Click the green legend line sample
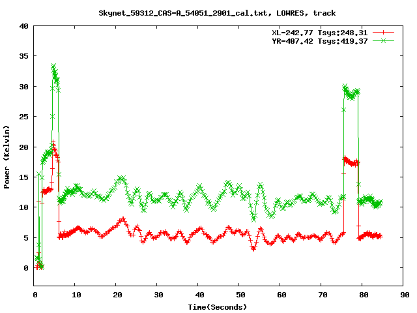 (383, 40)
